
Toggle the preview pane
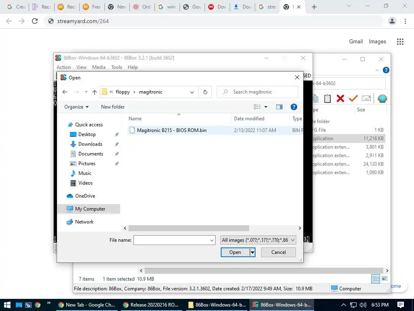click(x=279, y=107)
